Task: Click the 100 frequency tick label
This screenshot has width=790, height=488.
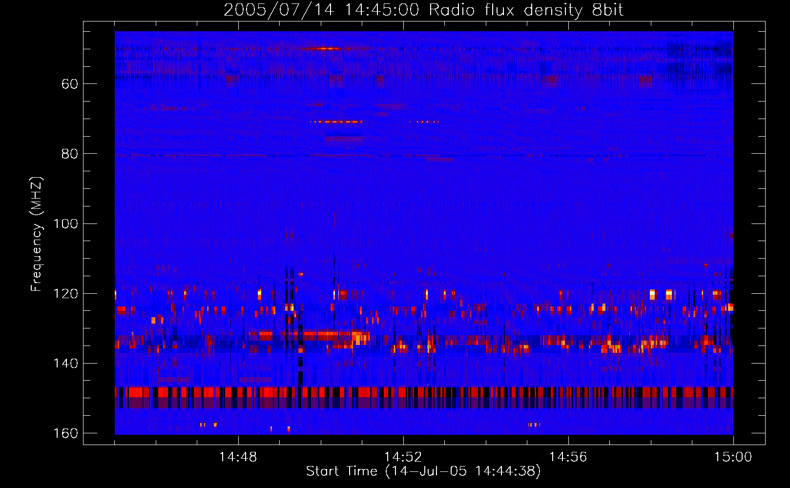Action: (x=66, y=224)
